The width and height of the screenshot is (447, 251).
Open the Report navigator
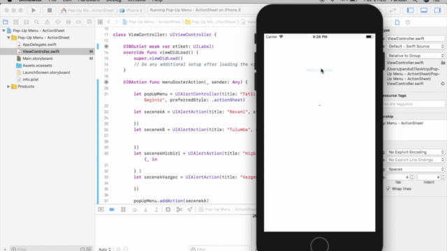[89, 22]
